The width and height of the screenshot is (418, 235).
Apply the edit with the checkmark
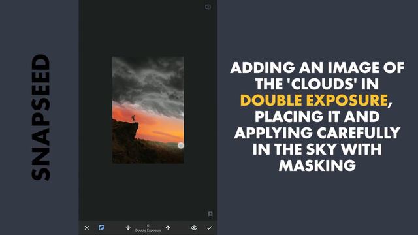coord(209,228)
